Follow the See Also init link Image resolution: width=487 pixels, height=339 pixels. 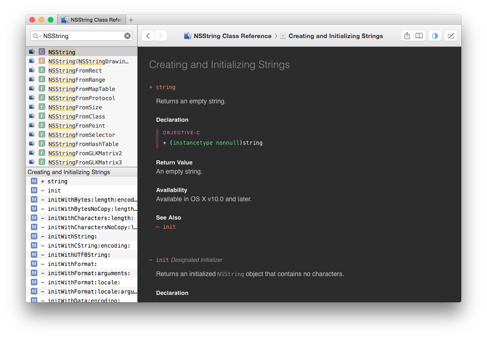point(166,227)
